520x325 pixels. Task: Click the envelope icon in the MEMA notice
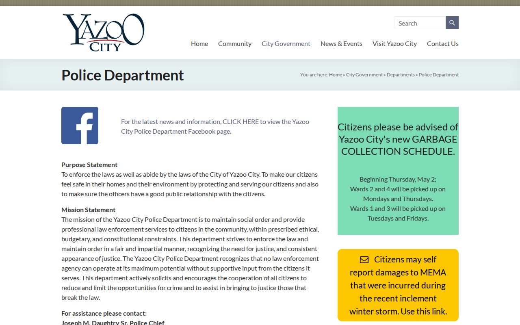point(364,260)
